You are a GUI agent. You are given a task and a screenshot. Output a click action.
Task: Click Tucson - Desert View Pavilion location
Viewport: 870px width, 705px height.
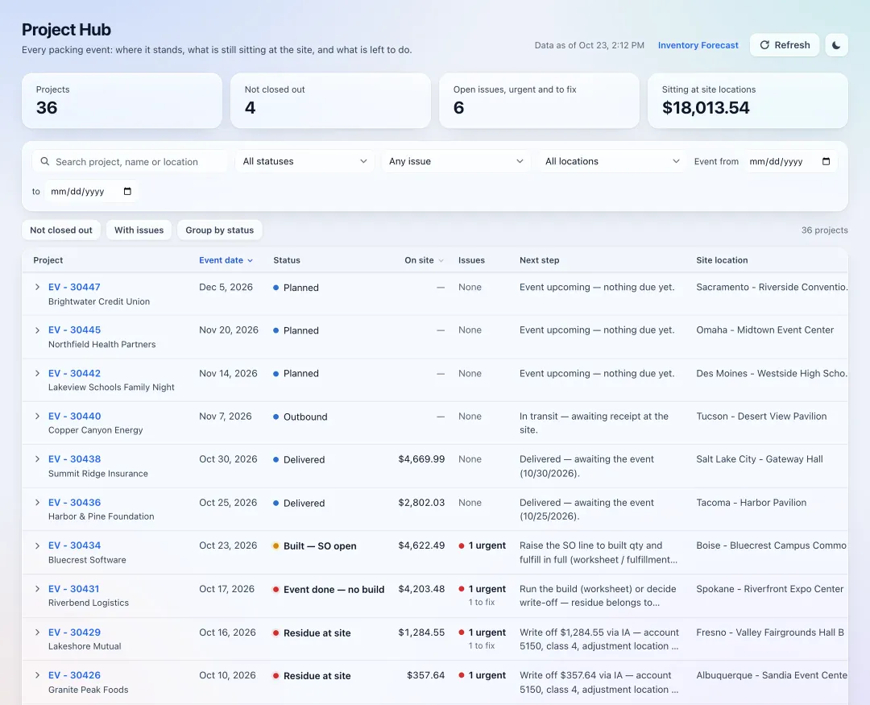[761, 417]
